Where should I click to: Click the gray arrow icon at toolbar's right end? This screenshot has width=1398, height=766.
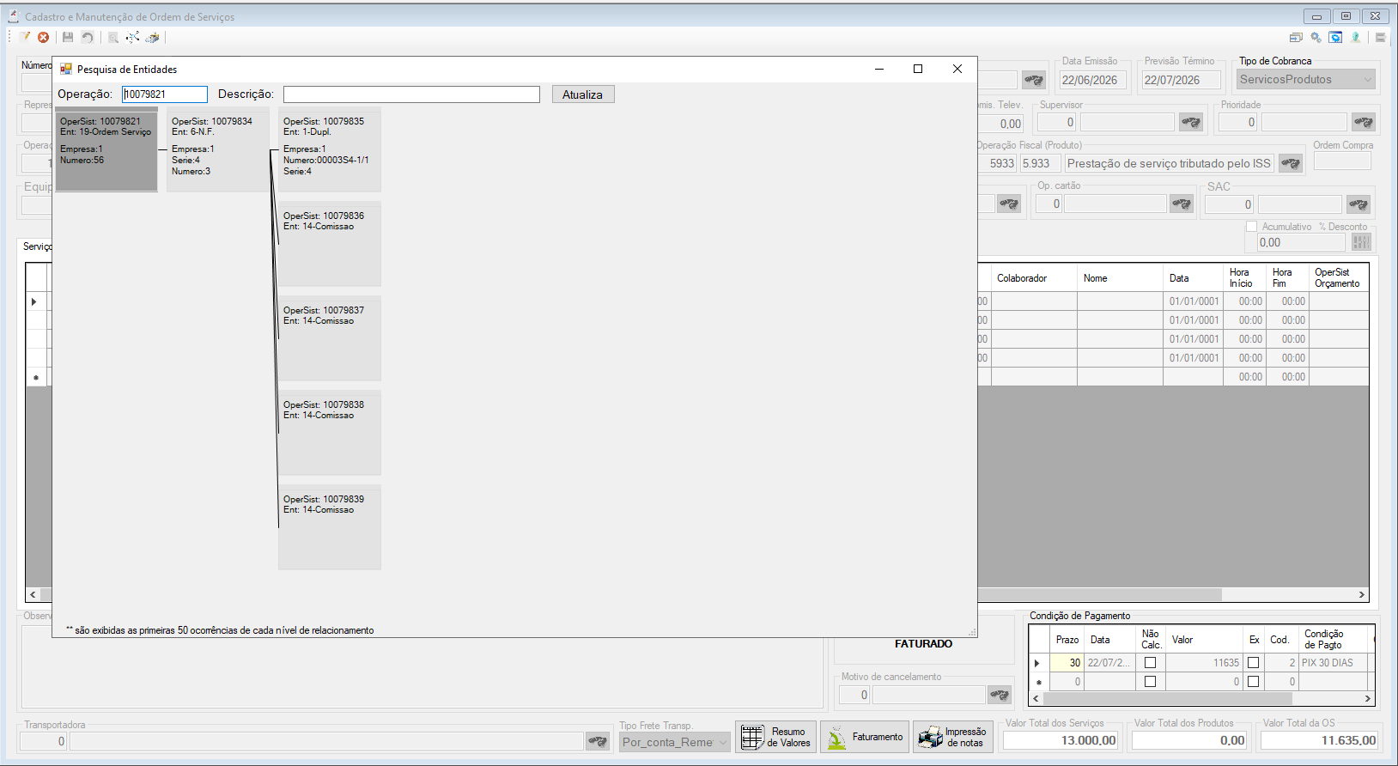pyautogui.click(x=1380, y=37)
